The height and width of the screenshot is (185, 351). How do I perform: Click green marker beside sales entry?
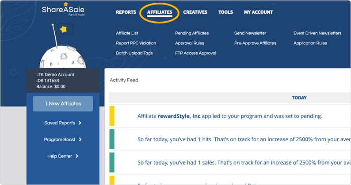pyautogui.click(x=112, y=162)
